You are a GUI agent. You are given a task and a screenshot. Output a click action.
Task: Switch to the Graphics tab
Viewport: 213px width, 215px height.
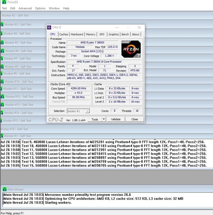pos(114,34)
